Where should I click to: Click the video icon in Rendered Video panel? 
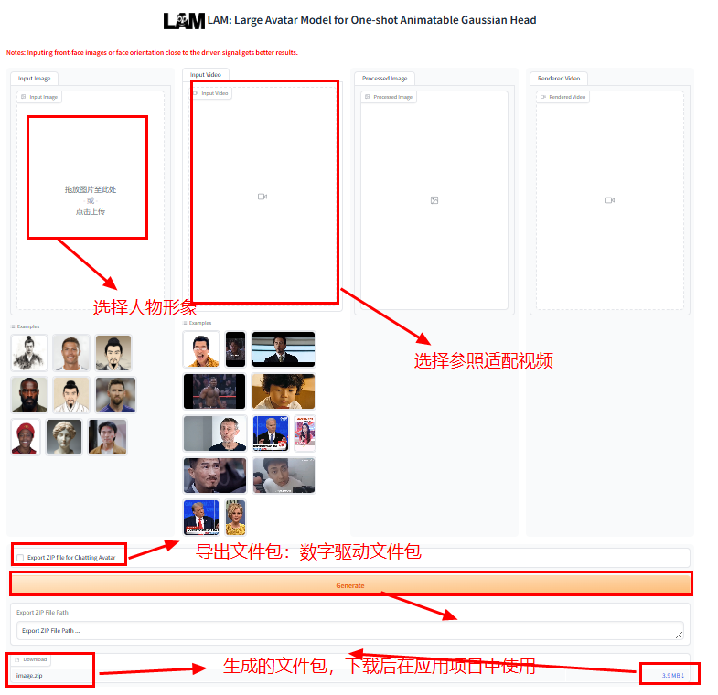(610, 200)
